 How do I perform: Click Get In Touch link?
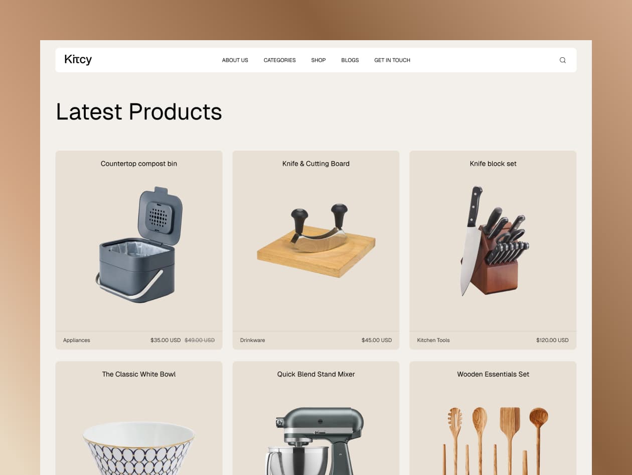(392, 60)
